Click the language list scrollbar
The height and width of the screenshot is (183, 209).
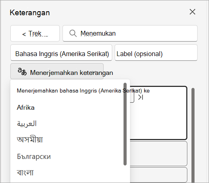pos(125,124)
